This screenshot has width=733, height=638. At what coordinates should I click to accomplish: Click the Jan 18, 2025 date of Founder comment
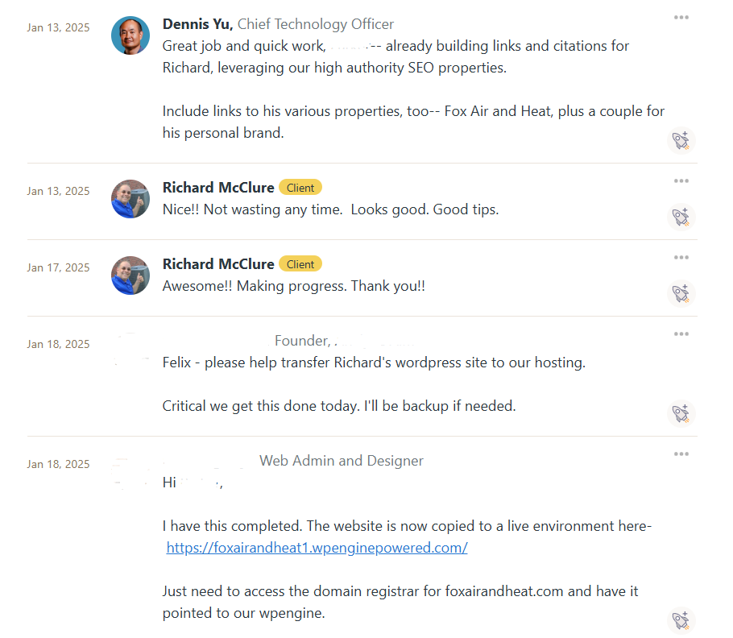[58, 344]
